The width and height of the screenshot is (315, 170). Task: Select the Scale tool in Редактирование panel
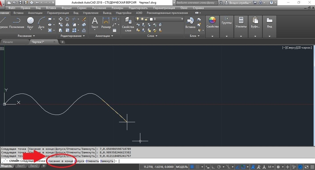[67, 30]
